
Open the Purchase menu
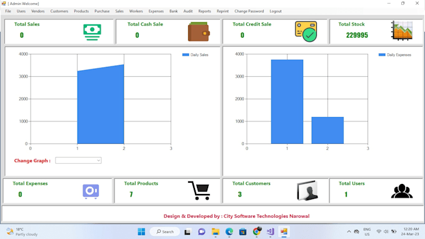[x=102, y=11]
